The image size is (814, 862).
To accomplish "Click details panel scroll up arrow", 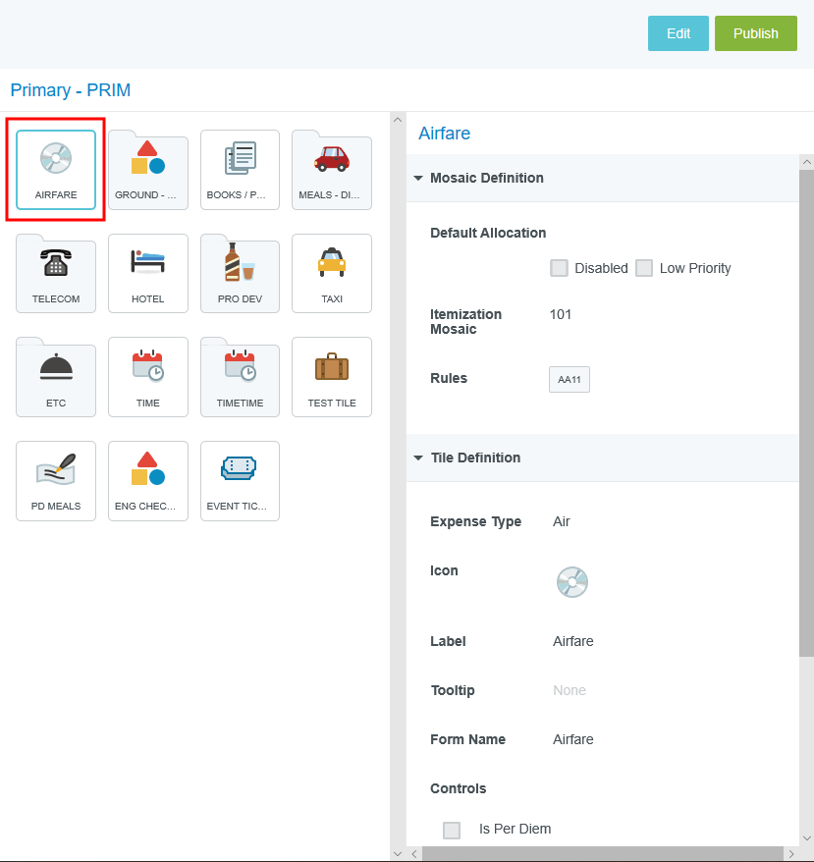I will pos(807,162).
